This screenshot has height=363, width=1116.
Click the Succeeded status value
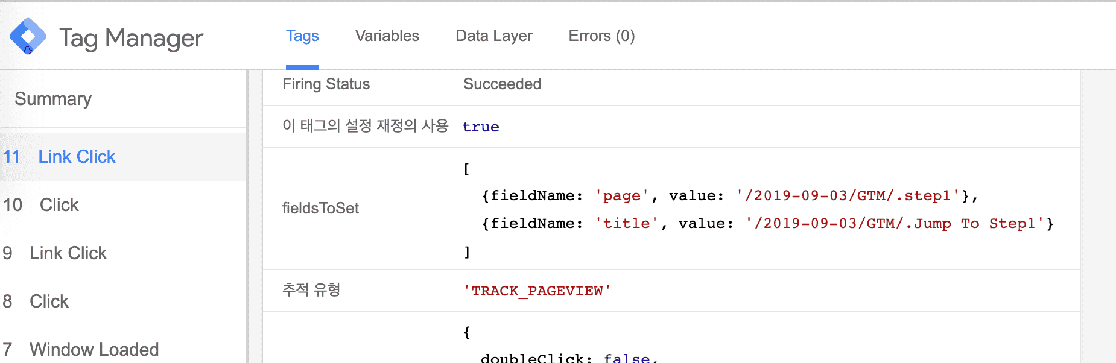(502, 84)
